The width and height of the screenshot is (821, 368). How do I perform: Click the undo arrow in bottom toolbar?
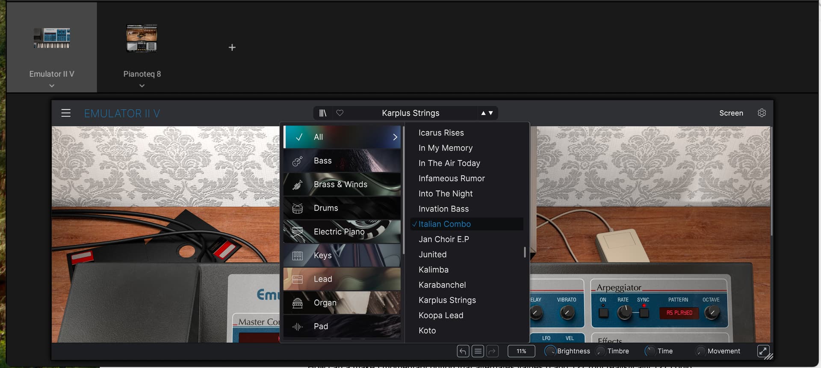point(463,351)
